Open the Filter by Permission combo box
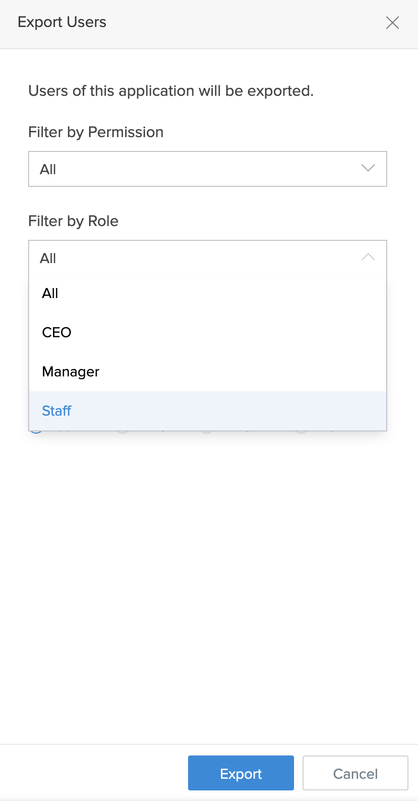 point(207,169)
